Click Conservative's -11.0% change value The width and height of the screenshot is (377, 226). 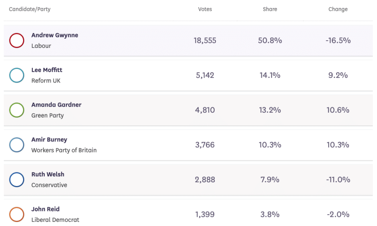click(338, 180)
